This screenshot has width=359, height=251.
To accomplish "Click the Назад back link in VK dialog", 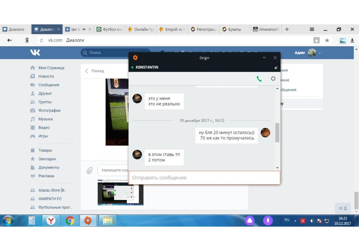I will click(94, 71).
